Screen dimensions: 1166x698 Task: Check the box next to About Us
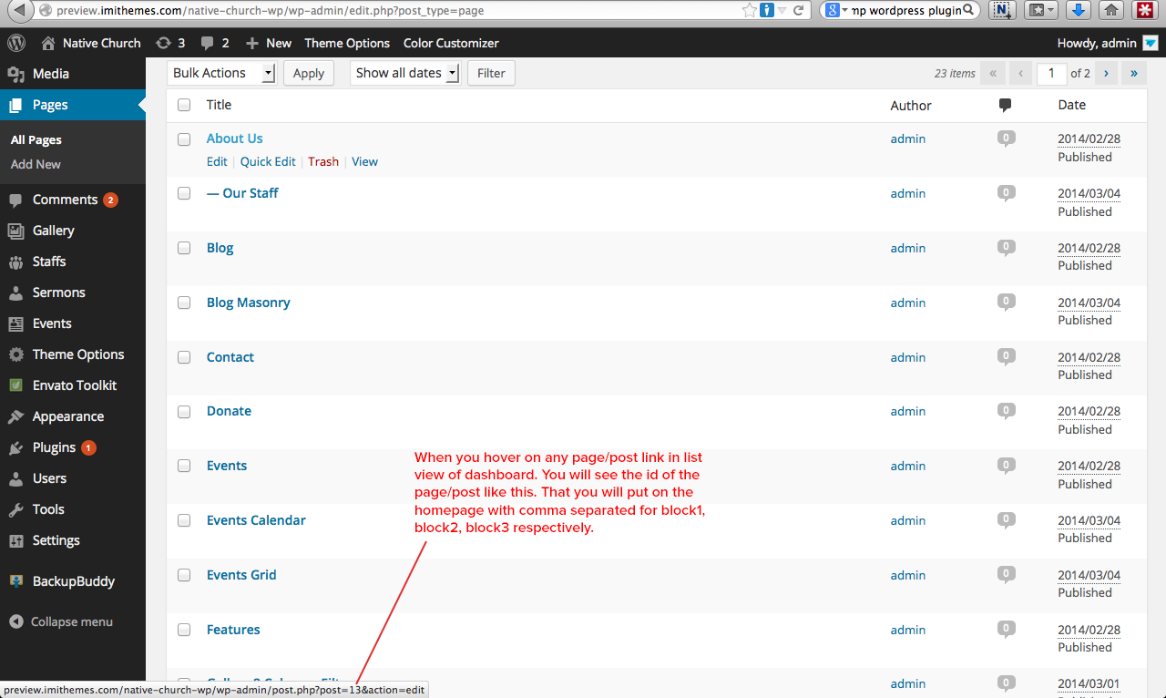click(184, 139)
